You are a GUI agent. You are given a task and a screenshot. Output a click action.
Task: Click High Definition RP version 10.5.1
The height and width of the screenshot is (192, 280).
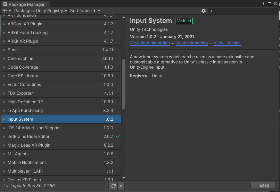click(x=107, y=102)
